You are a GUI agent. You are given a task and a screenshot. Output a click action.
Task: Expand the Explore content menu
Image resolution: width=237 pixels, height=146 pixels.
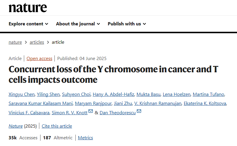(x=28, y=24)
